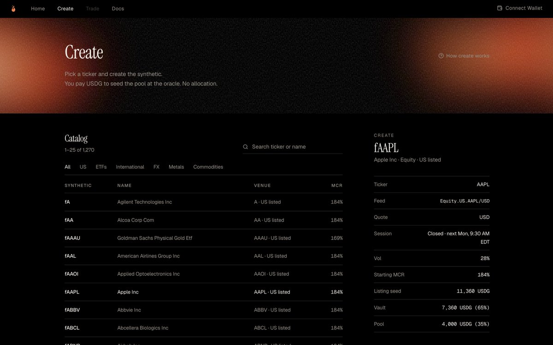The image size is (553, 345).
Task: Filter catalog by ETFs
Action: [101, 167]
